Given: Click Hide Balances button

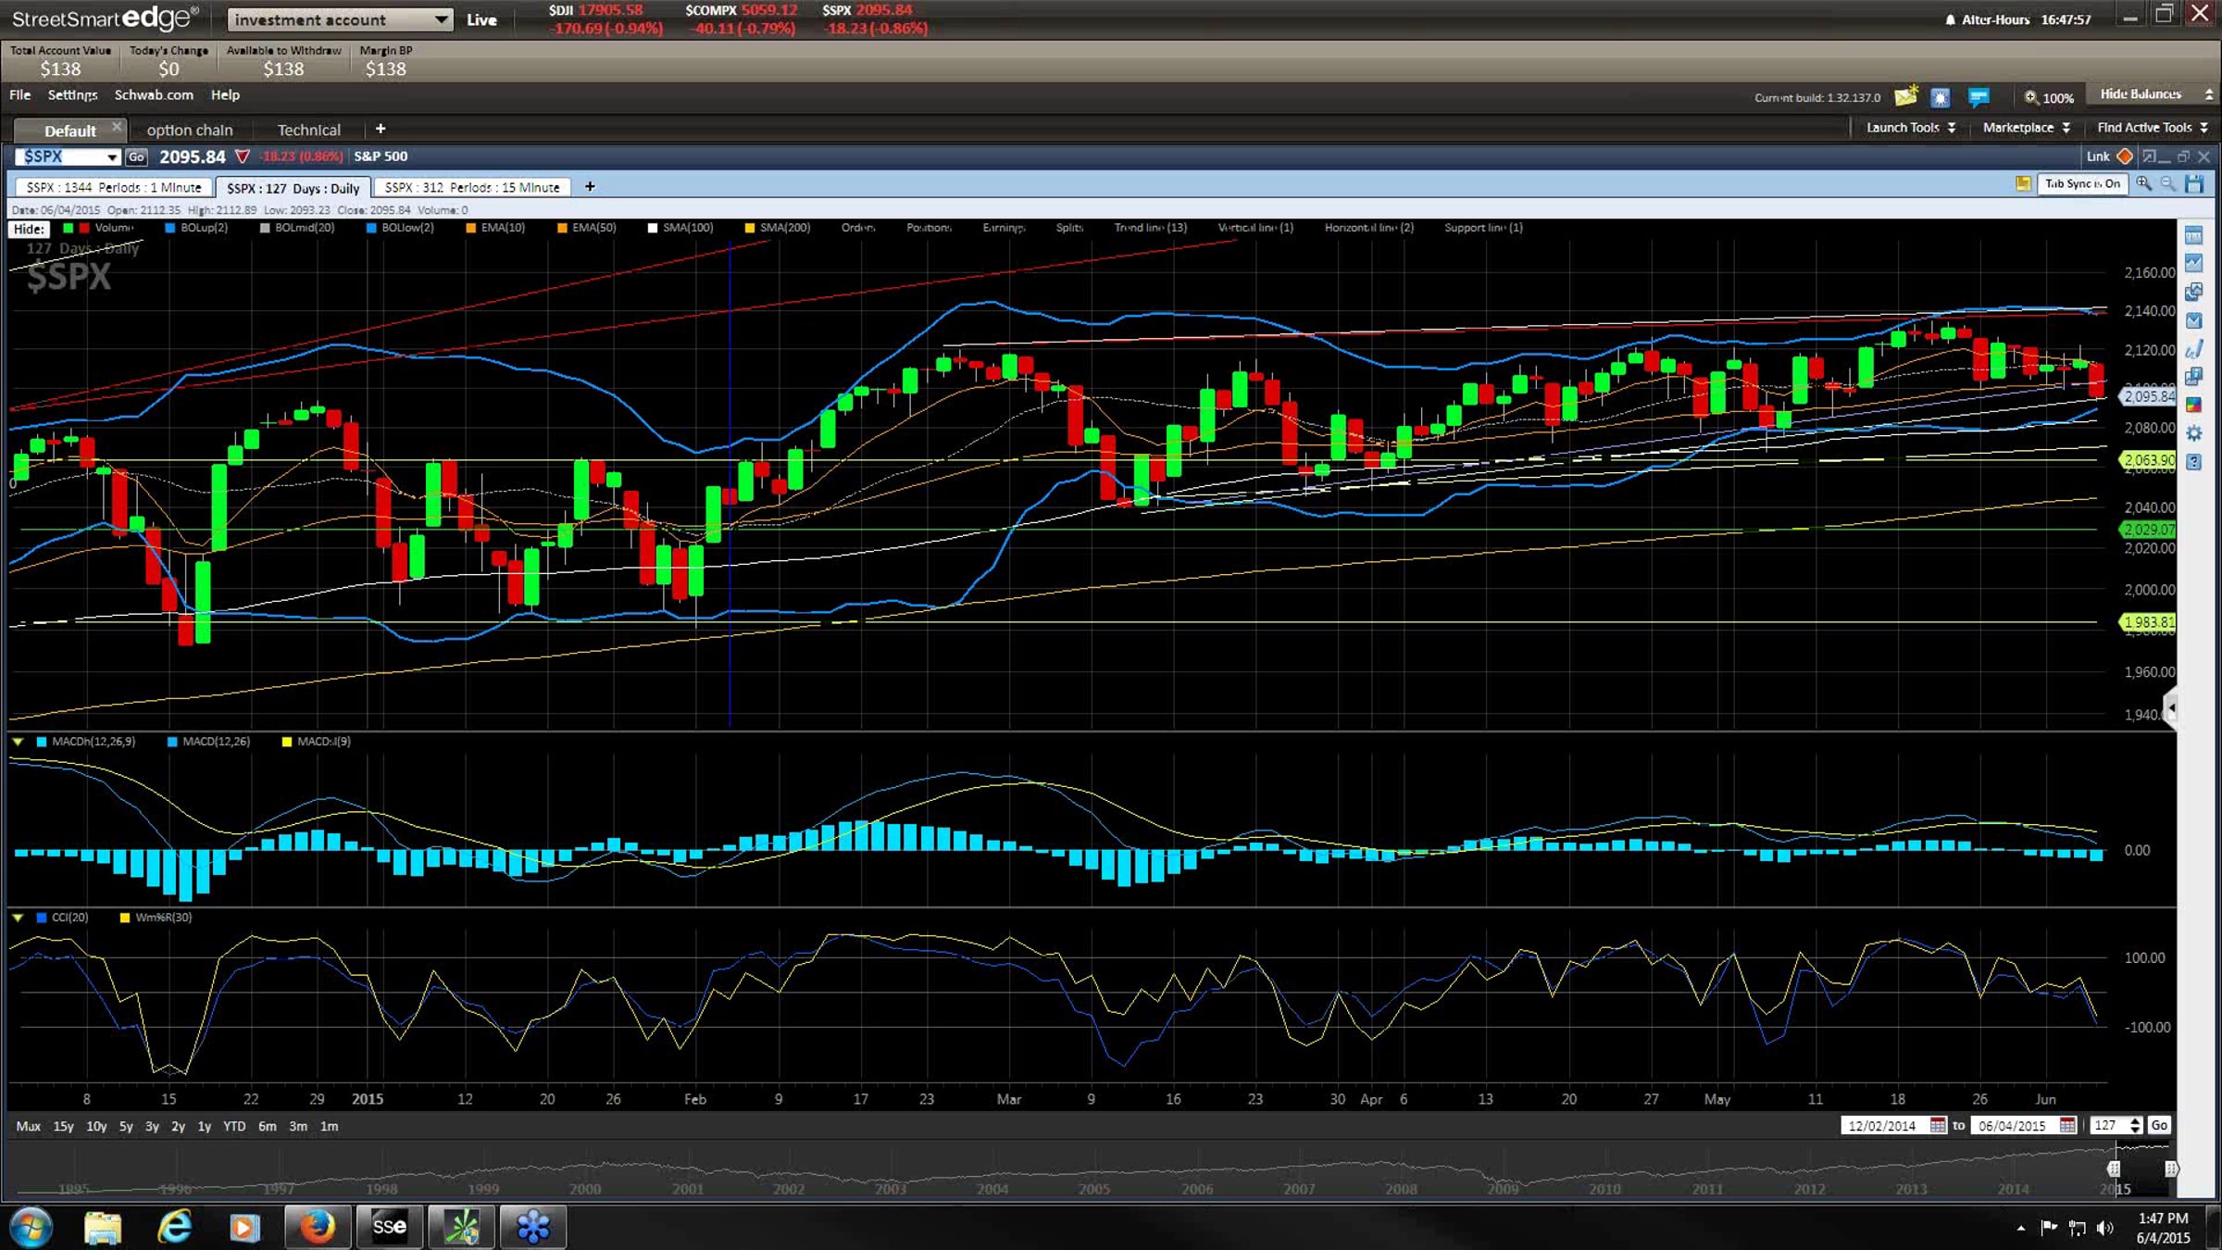Looking at the screenshot, I should [2141, 94].
